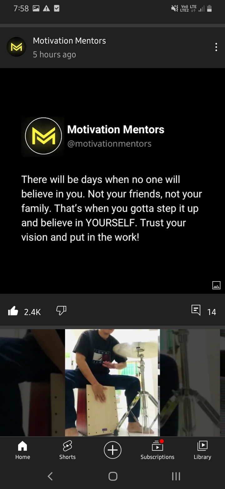The image size is (225, 489).
Task: Tap the 2.4K like count
Action: [32, 312]
